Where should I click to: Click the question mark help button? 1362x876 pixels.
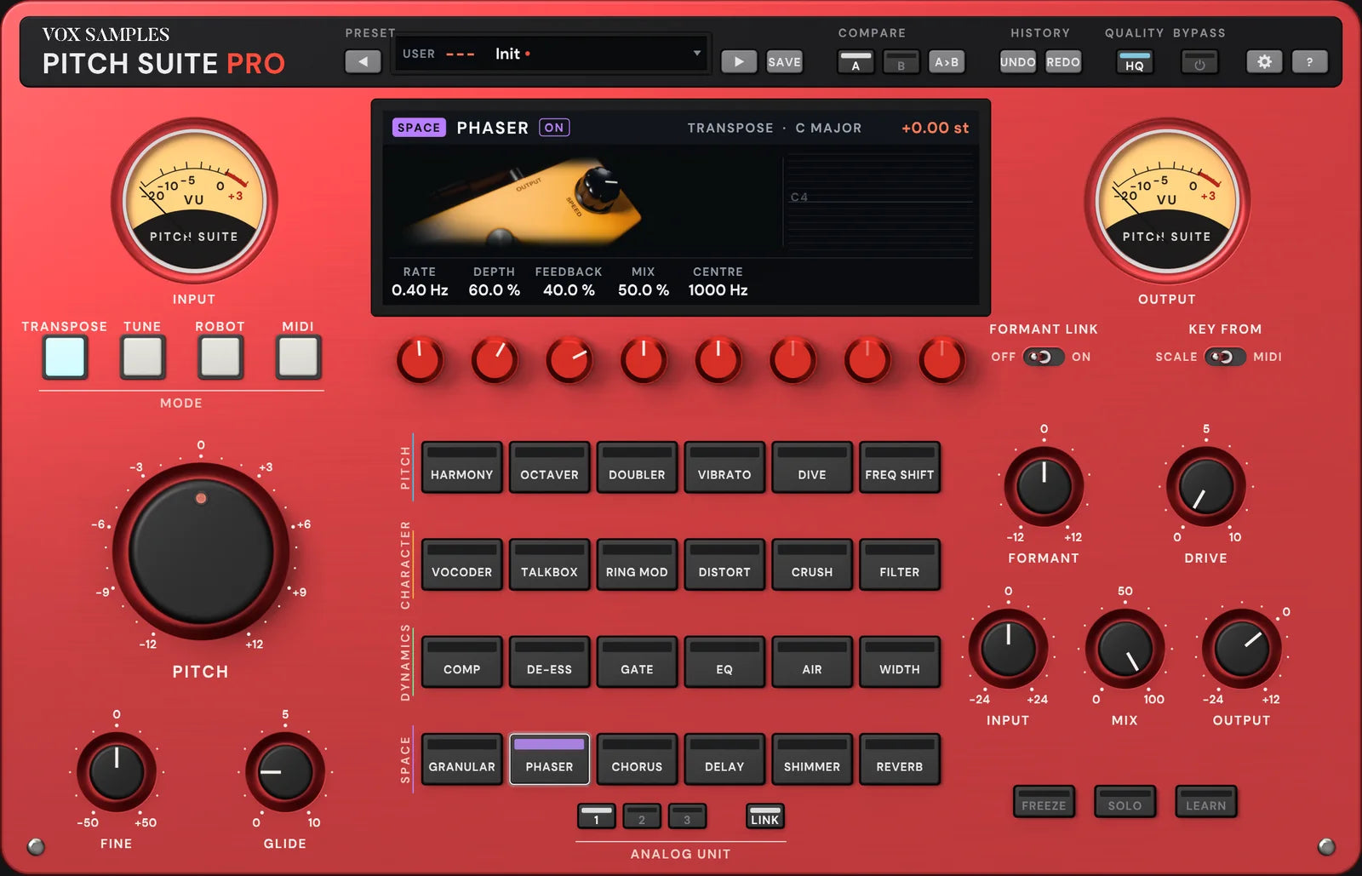[1309, 61]
